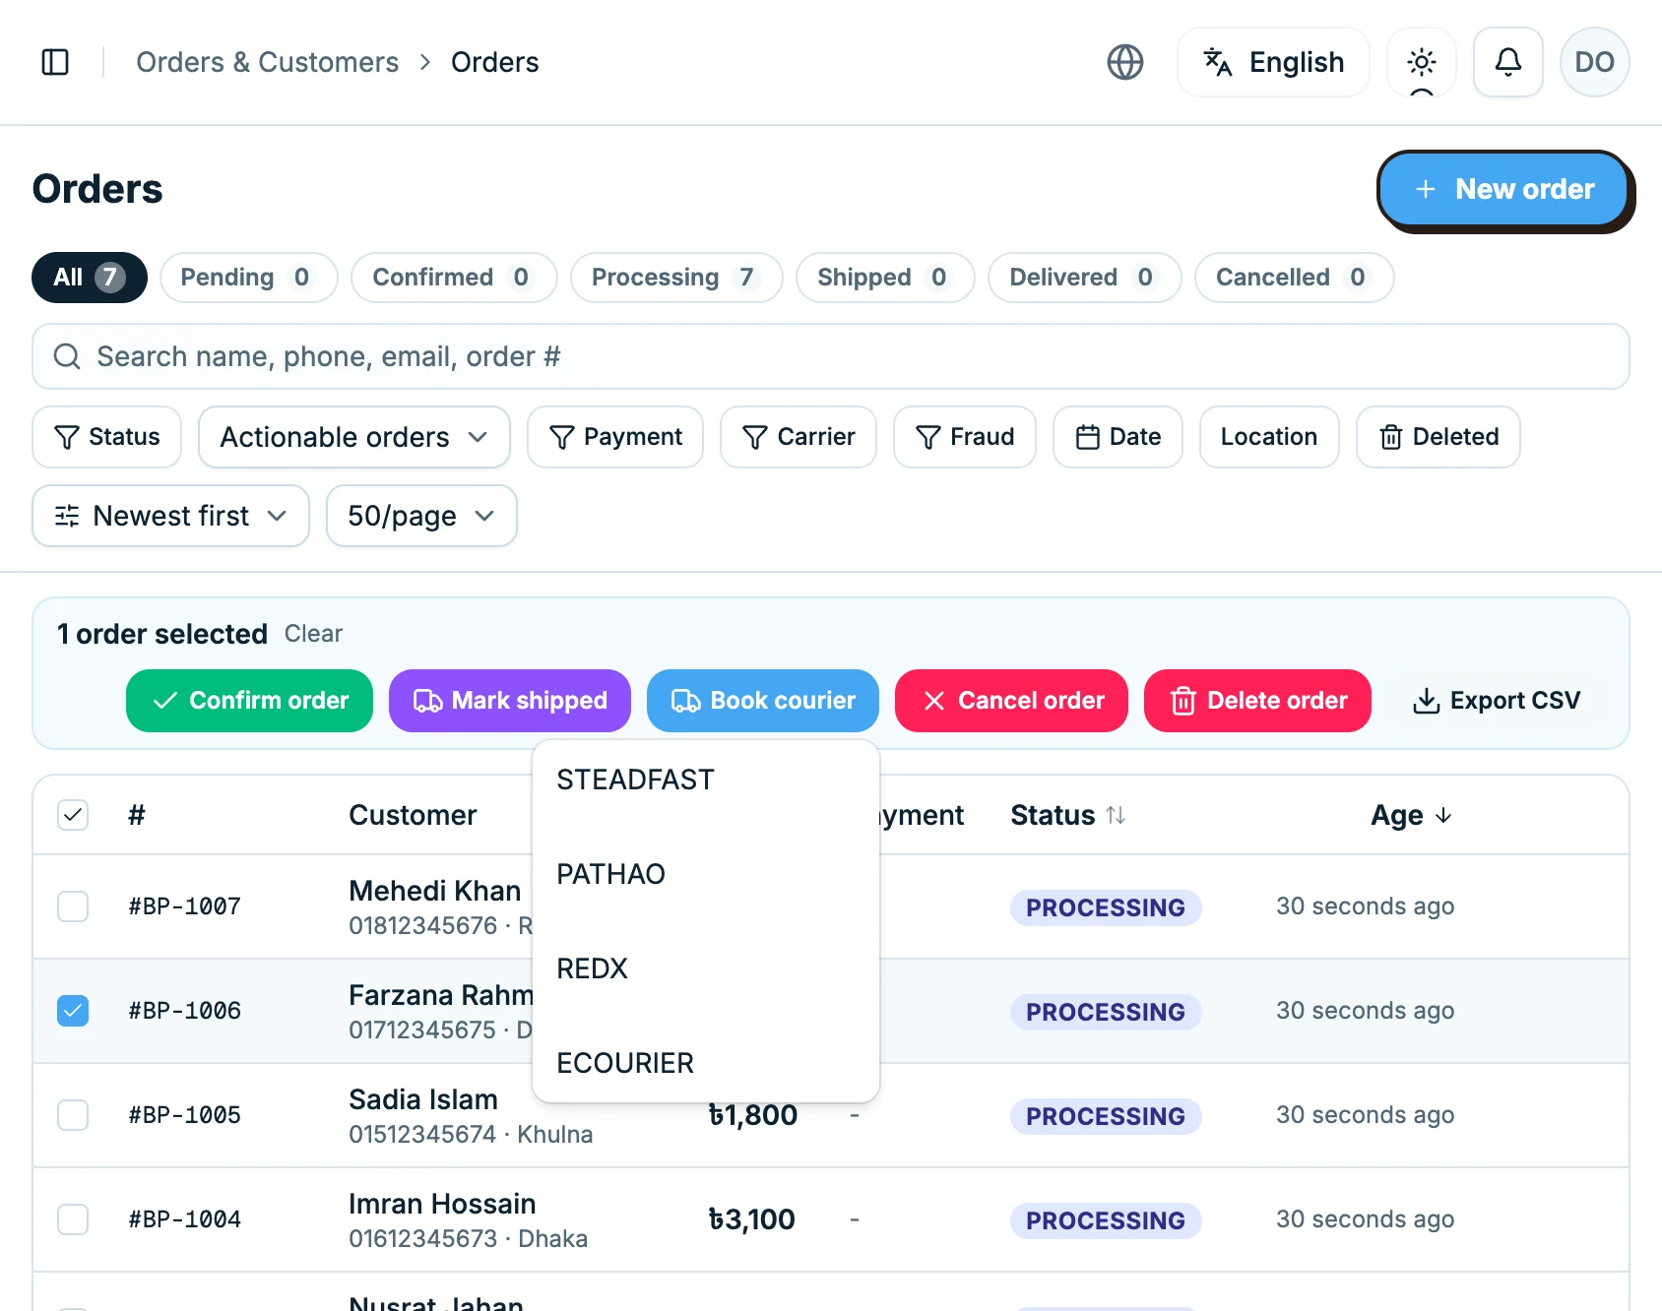Switch to Delivered tab
The width and height of the screenshot is (1662, 1311).
coord(1084,278)
